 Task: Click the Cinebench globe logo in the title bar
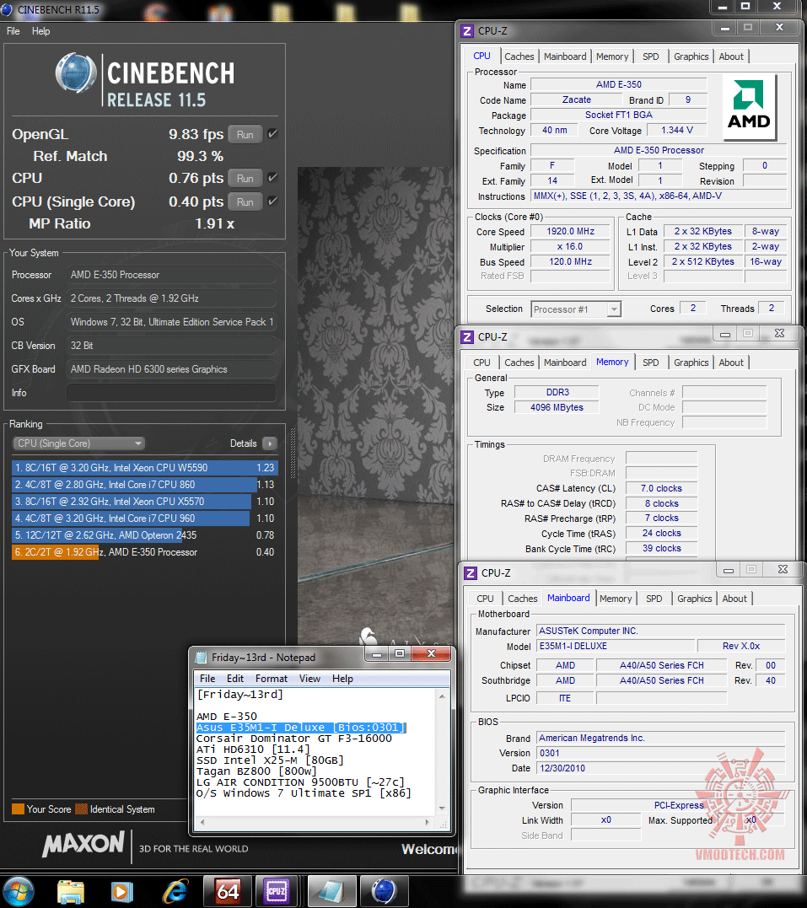click(x=7, y=9)
